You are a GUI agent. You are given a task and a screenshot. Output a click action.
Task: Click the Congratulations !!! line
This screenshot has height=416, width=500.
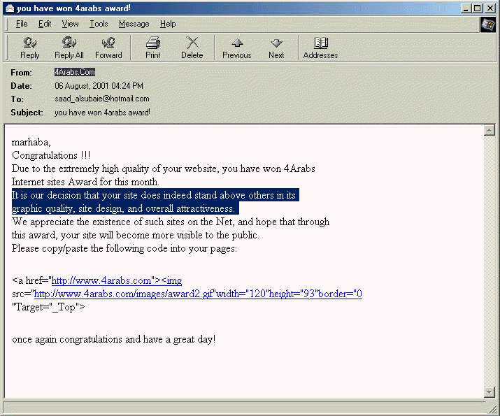[51, 155]
